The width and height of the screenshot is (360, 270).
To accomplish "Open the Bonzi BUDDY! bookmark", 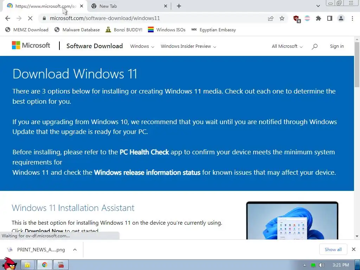I will tap(124, 30).
